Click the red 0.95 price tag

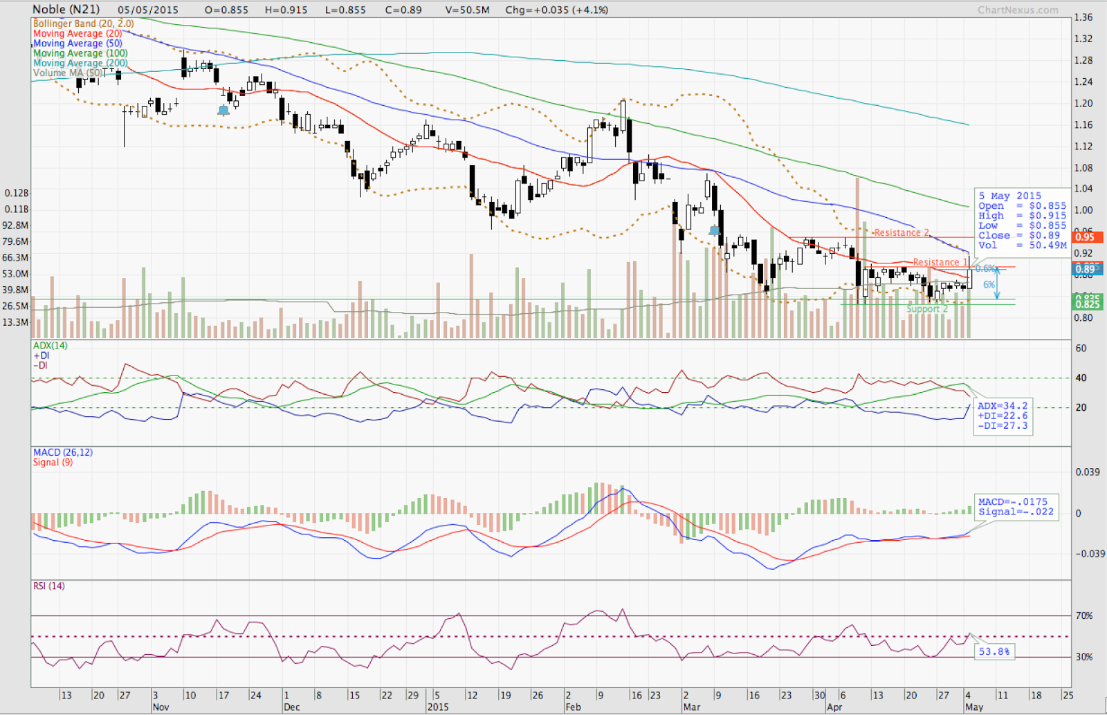[x=1088, y=237]
